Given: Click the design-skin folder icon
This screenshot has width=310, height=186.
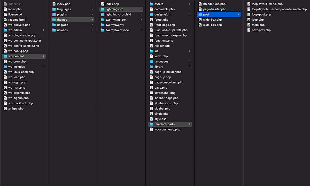Looking at the screenshot, I should click(x=151, y=14).
